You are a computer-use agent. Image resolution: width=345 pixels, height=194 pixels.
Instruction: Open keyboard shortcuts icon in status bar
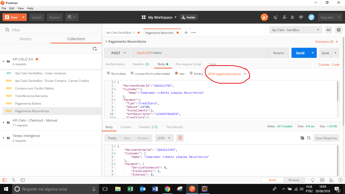[x=331, y=180]
